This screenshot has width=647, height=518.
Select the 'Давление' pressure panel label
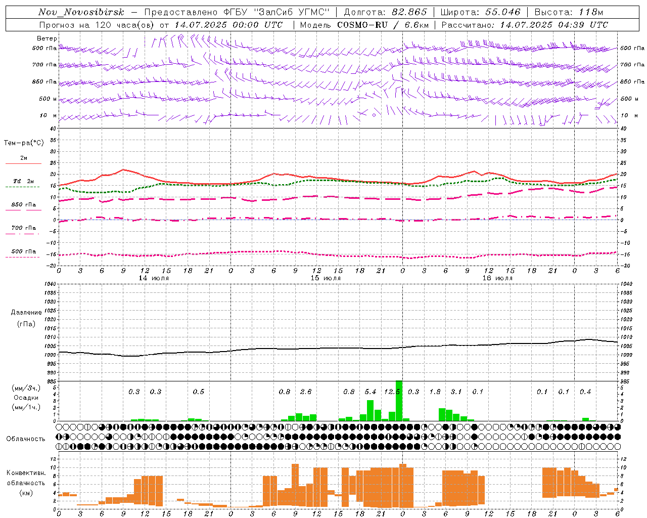[26, 313]
